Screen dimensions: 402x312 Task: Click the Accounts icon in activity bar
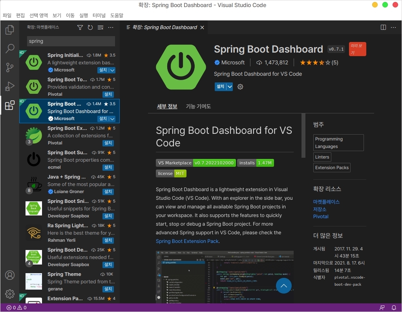coord(10,275)
